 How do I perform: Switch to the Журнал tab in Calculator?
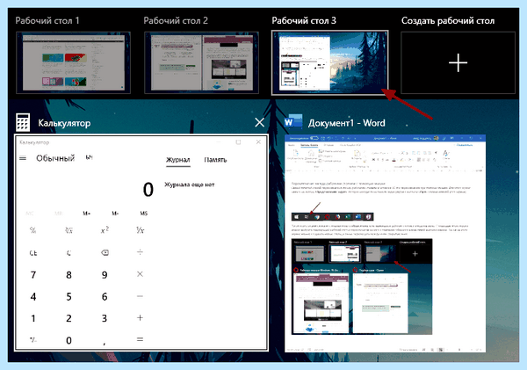point(178,160)
